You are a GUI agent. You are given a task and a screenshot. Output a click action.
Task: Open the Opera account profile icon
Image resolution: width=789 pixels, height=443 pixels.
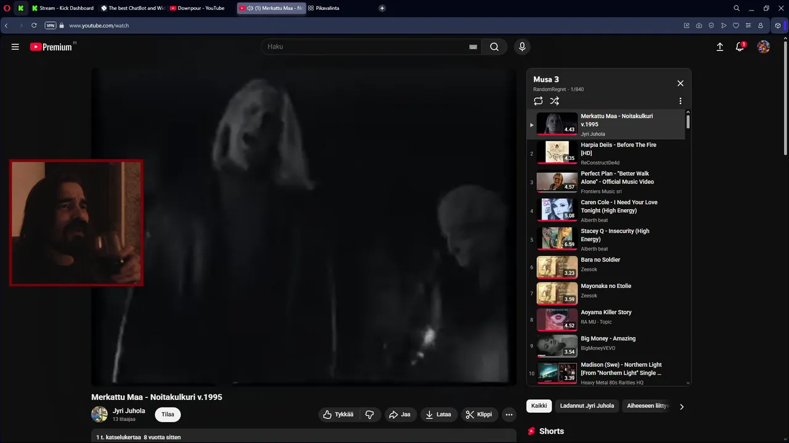[x=761, y=26]
